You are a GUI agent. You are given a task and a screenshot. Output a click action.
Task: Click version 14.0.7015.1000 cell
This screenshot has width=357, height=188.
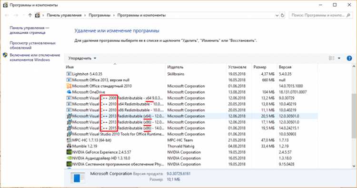pyautogui.click(x=291, y=86)
